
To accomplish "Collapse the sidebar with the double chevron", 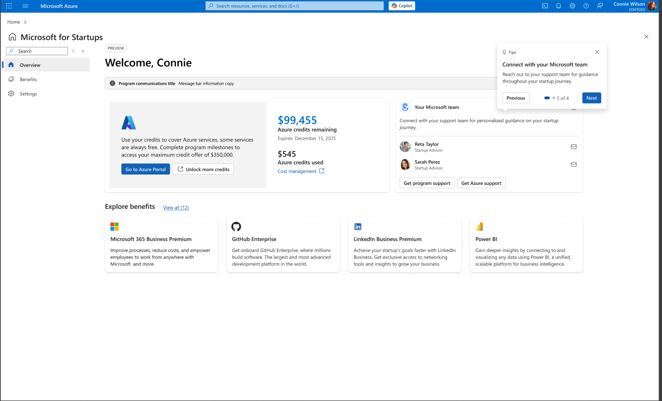I will pyautogui.click(x=83, y=51).
